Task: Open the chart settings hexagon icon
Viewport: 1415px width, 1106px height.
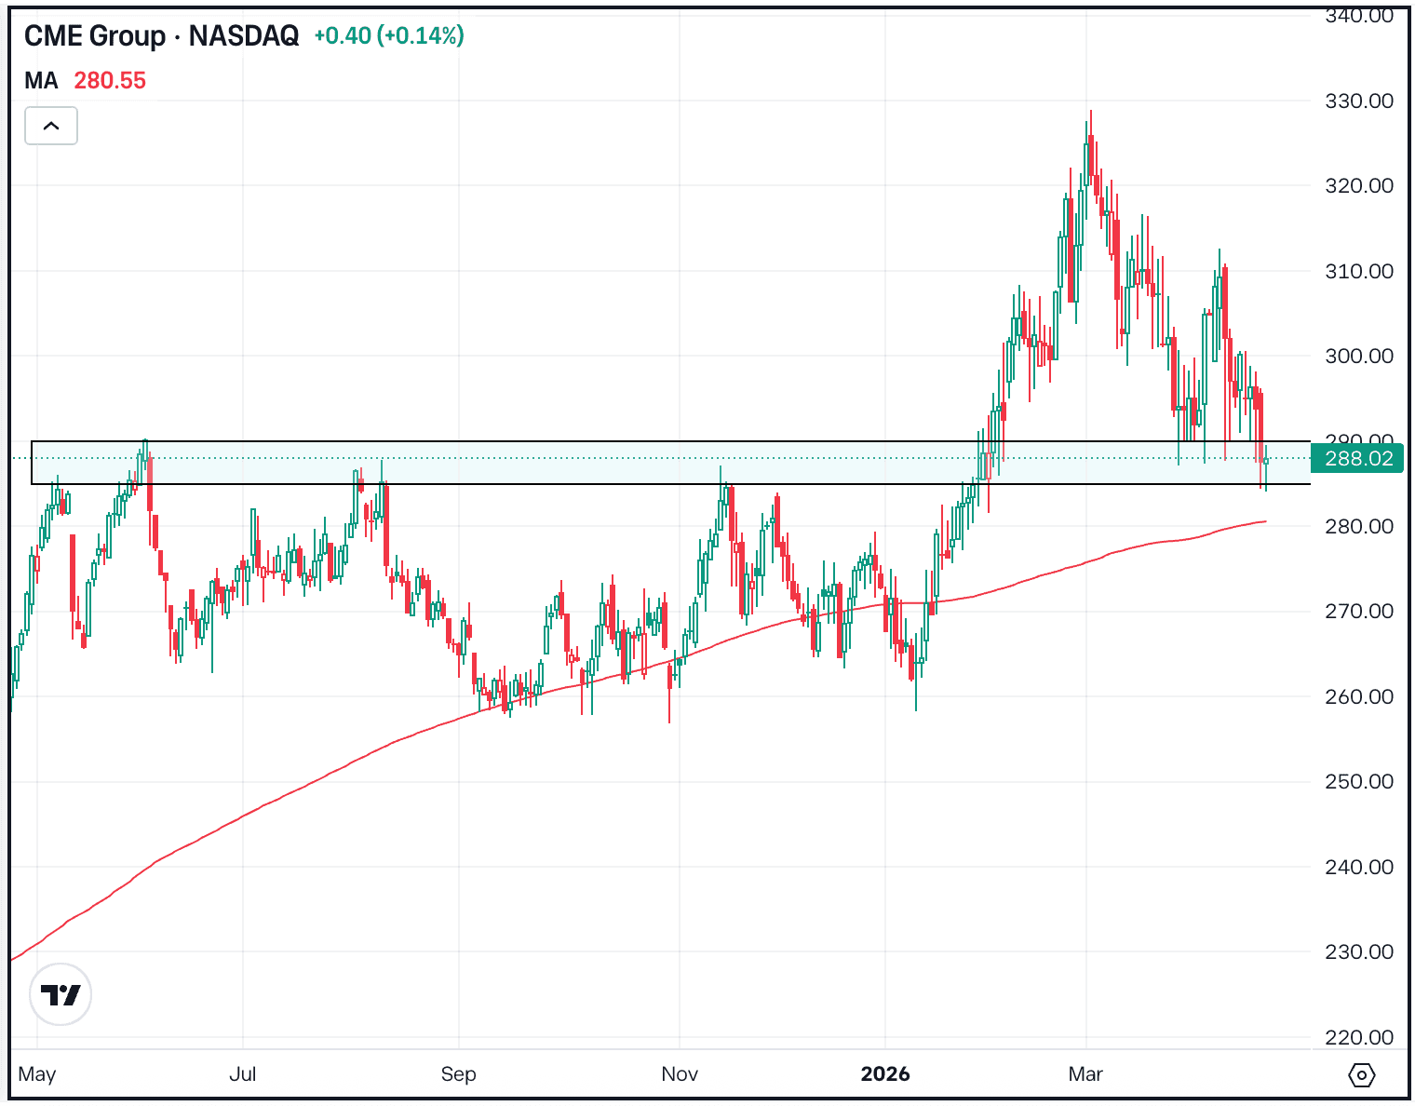Action: point(1363,1073)
